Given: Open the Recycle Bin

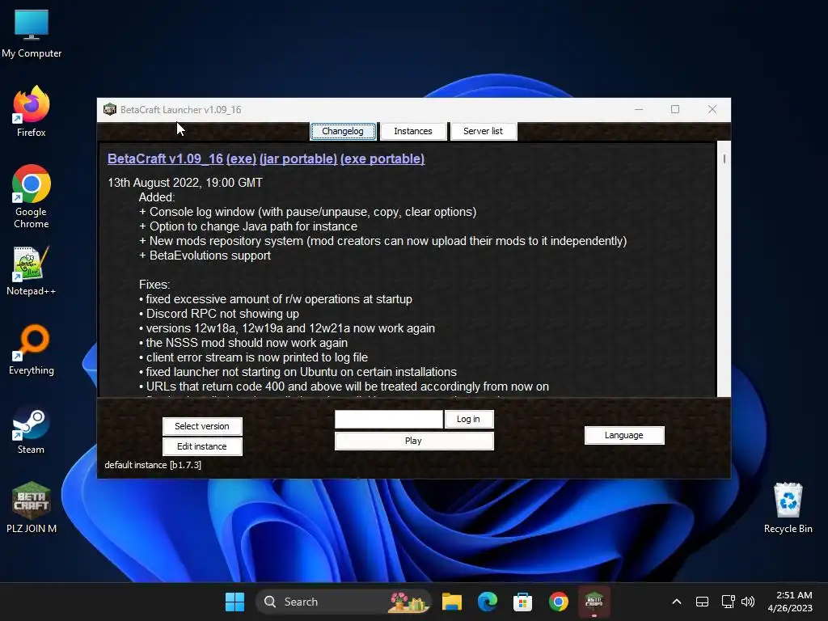Looking at the screenshot, I should pos(788,508).
